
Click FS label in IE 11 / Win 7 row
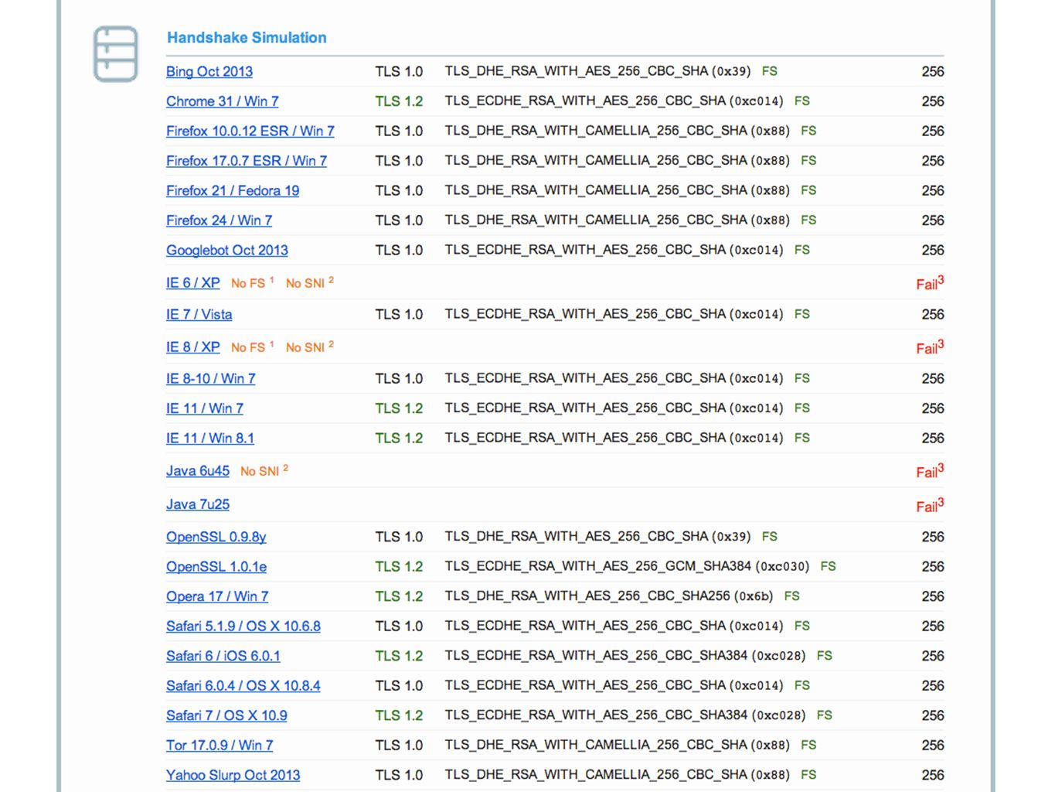(802, 408)
